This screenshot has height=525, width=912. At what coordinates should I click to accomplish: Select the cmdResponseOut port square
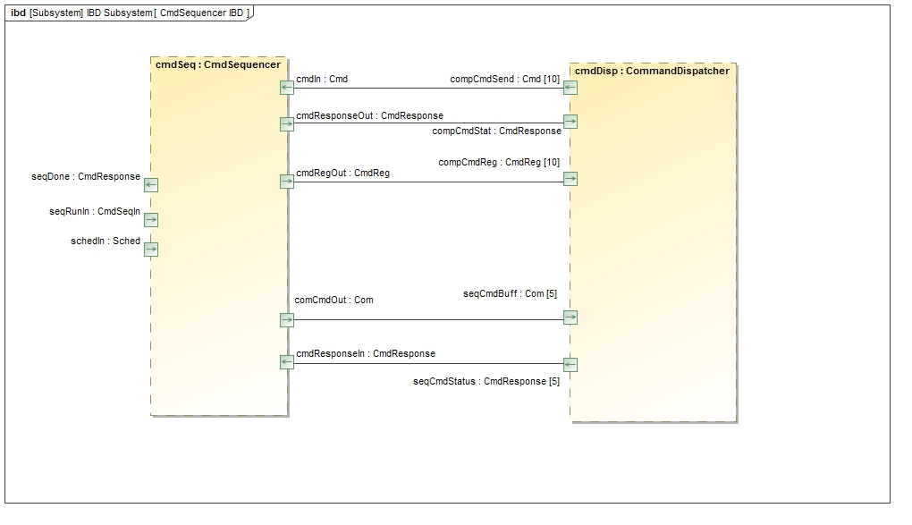286,123
